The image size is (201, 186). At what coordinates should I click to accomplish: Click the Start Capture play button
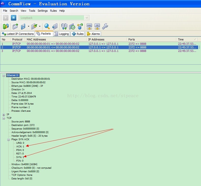click(6, 18)
